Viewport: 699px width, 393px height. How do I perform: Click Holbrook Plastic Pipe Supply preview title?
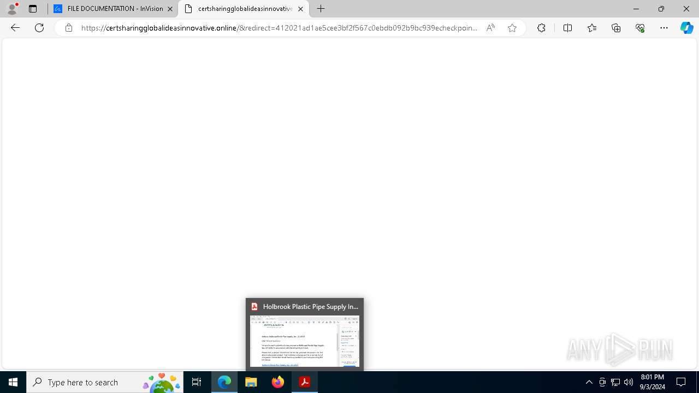[x=310, y=307]
